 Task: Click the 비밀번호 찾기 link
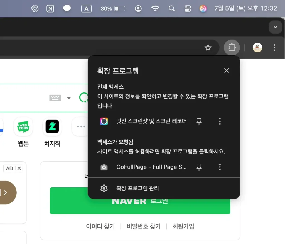click(143, 226)
